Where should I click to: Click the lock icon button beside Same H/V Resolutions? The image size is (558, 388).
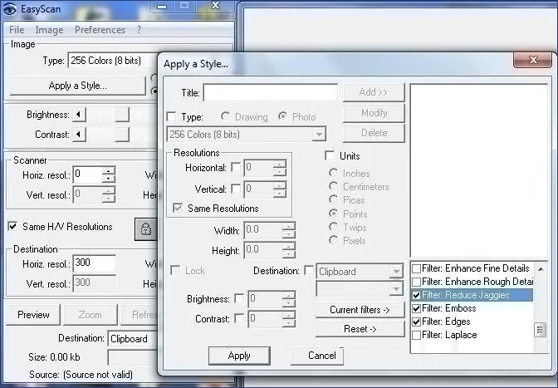[x=145, y=229]
